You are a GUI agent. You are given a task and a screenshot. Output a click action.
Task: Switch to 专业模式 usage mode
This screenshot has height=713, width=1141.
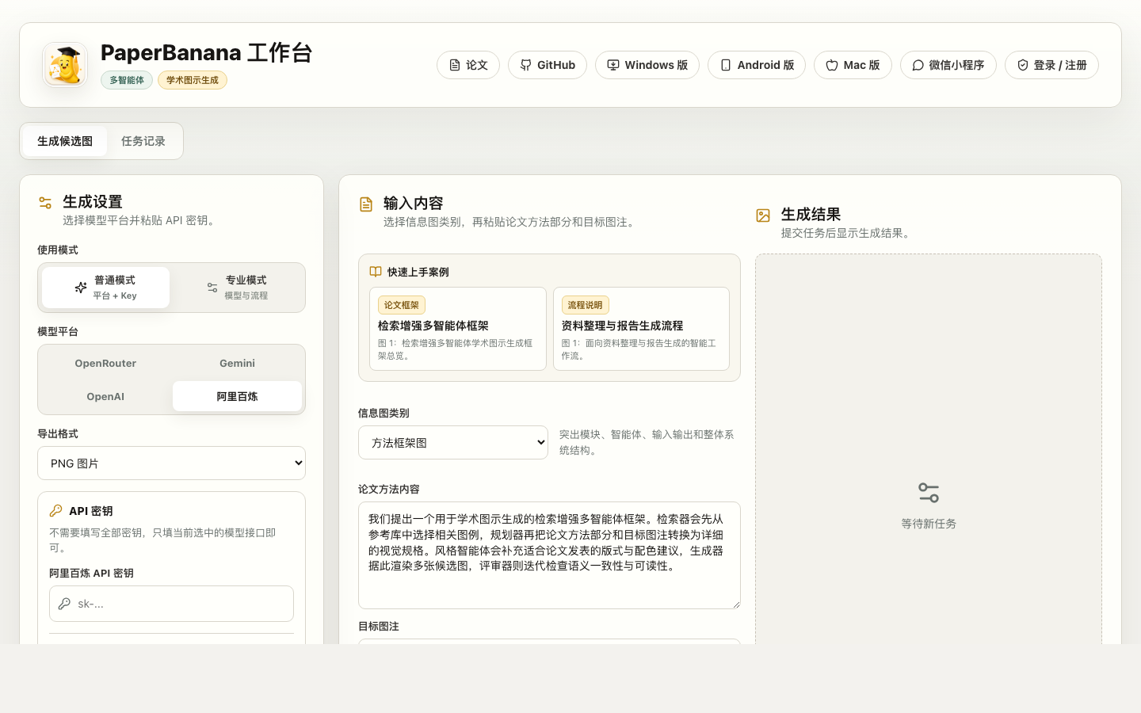237,288
